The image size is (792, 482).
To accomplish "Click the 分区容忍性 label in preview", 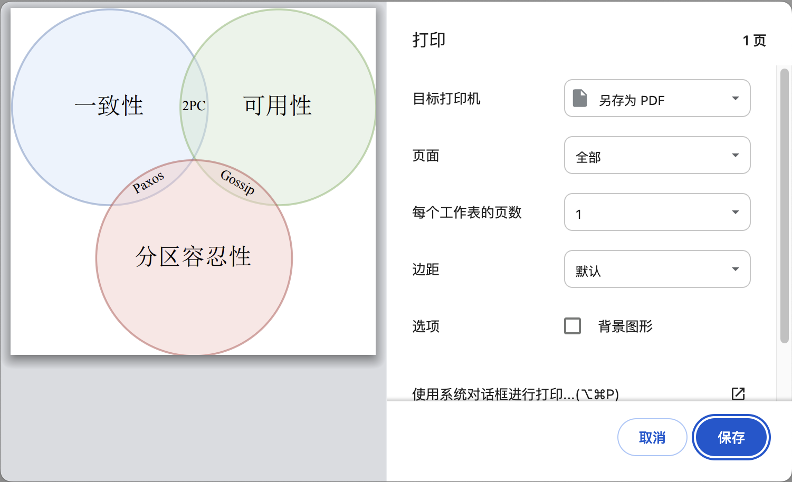I will coord(193,257).
